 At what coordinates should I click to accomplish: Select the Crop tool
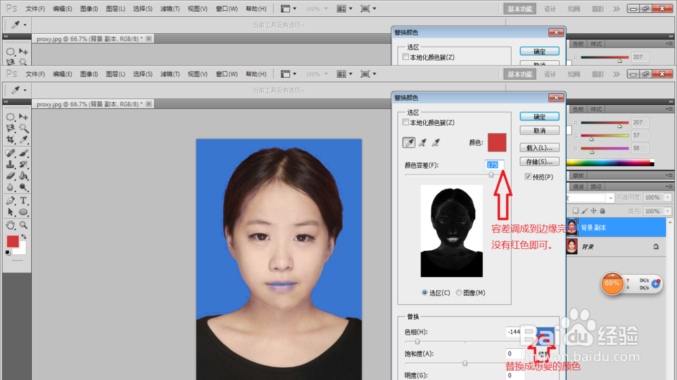tap(10, 139)
